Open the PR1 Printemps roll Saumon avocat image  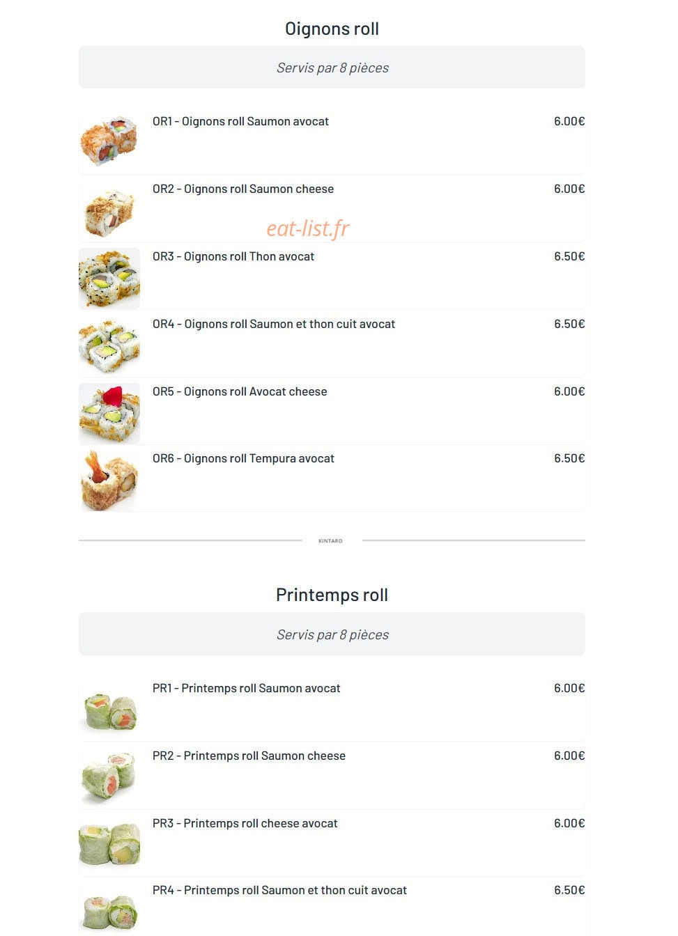[x=109, y=710]
